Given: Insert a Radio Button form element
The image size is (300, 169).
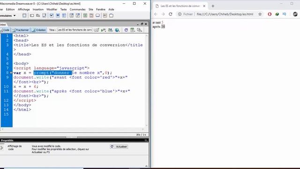Looking at the screenshot, I should point(58,15).
